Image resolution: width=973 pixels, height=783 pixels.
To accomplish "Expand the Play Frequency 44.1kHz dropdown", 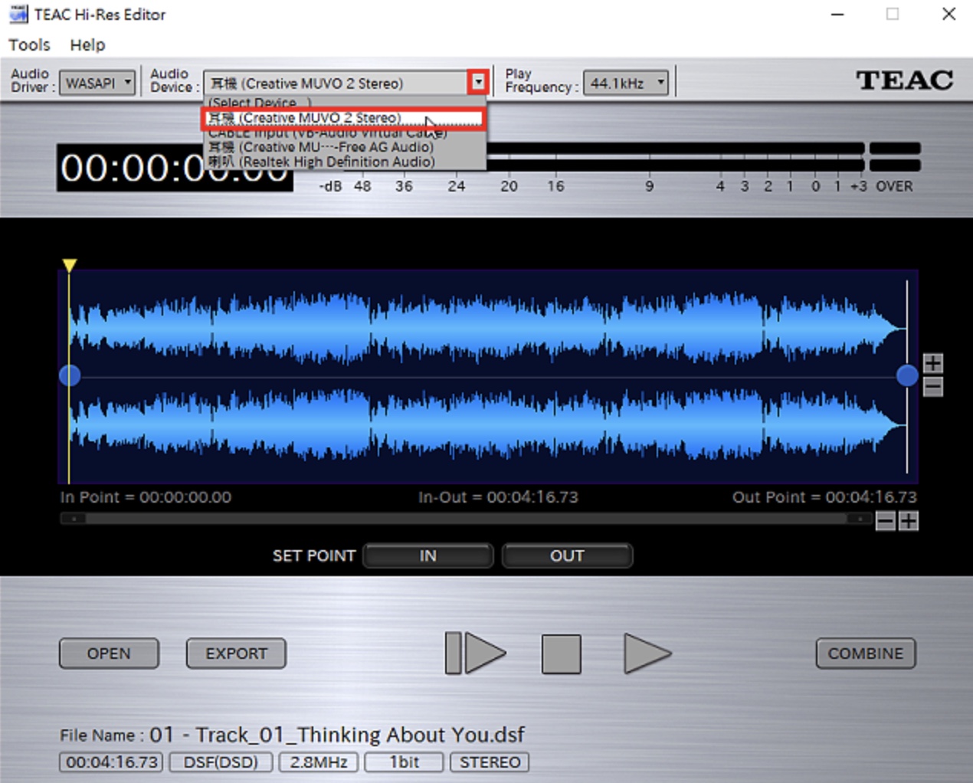I will (626, 83).
